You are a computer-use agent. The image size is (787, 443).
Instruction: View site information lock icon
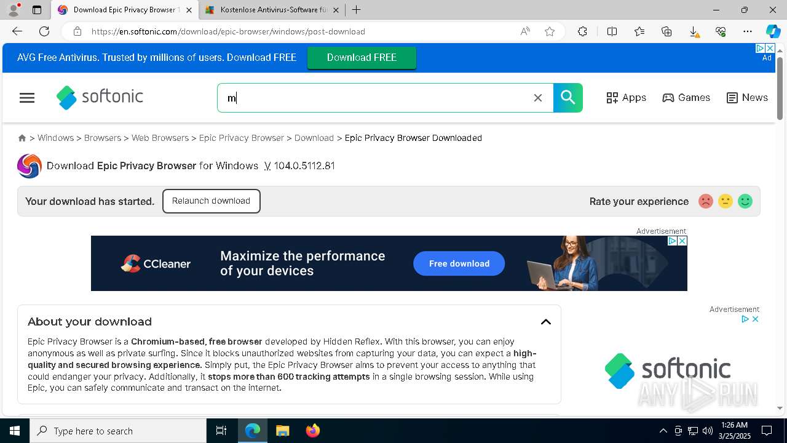click(77, 31)
